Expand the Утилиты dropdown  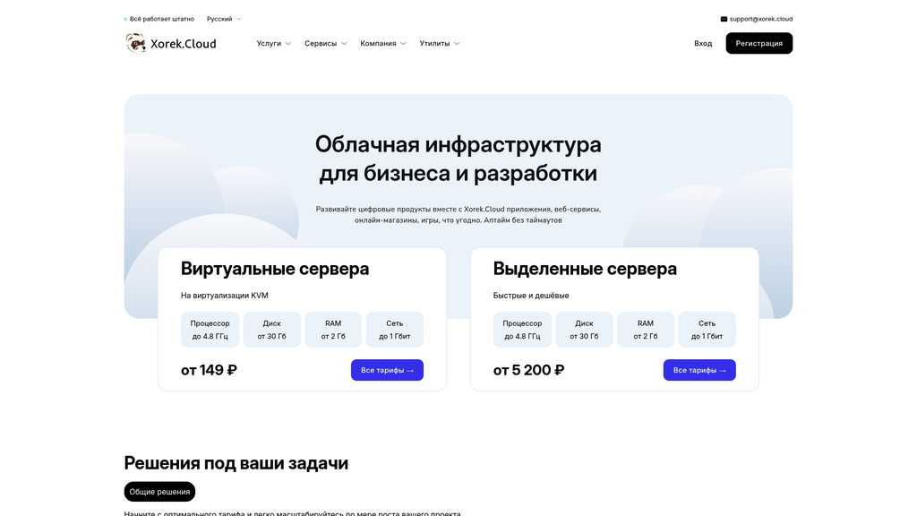[439, 43]
